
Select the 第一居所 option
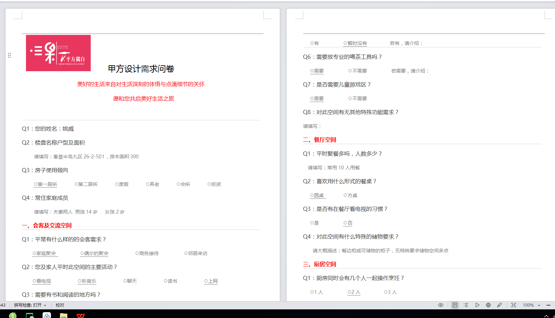pos(46,184)
